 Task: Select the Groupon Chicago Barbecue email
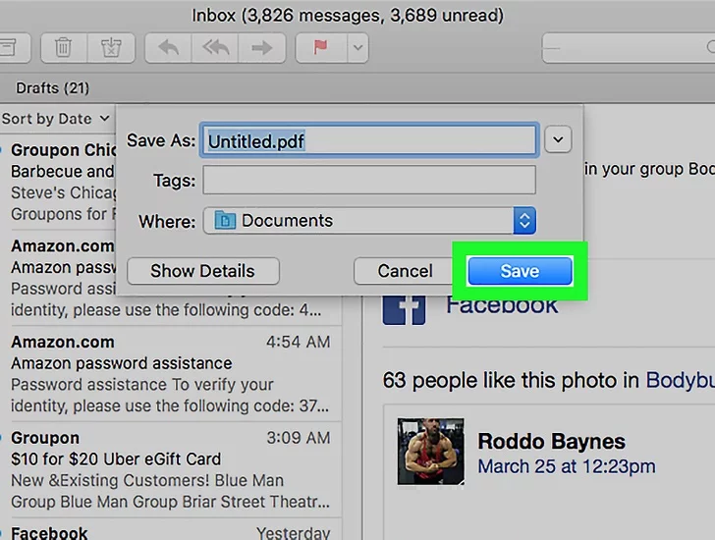[x=59, y=183]
